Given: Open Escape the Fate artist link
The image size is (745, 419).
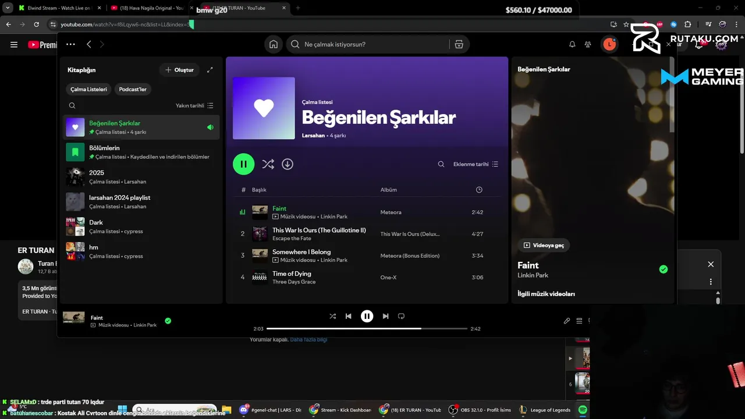Looking at the screenshot, I should (292, 239).
